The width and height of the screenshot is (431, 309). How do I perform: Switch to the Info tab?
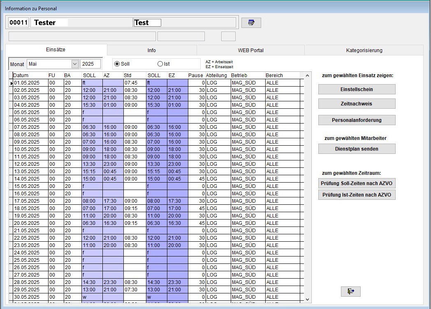(x=151, y=50)
